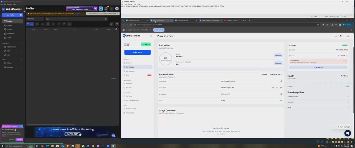Copy the proxy username
Screen dimensions: 355x148
coord(281,81)
